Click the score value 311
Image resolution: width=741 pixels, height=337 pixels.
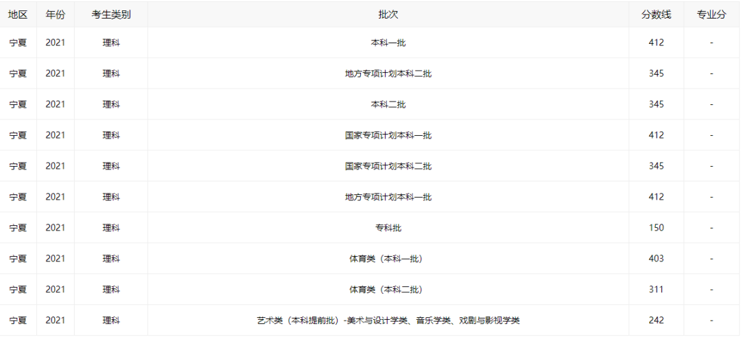click(656, 290)
